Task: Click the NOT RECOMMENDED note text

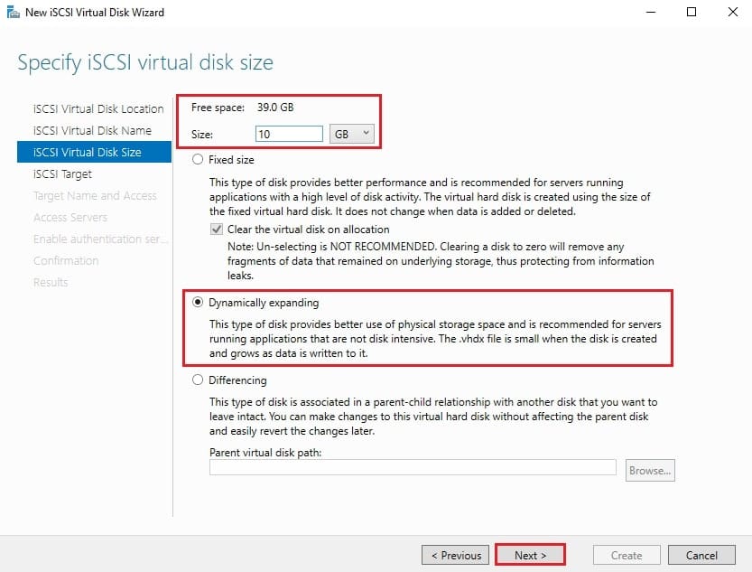Action: coord(441,260)
